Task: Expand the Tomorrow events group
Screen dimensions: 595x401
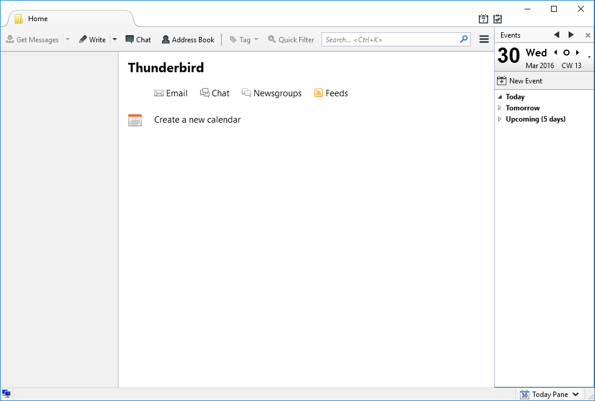Action: click(x=500, y=108)
